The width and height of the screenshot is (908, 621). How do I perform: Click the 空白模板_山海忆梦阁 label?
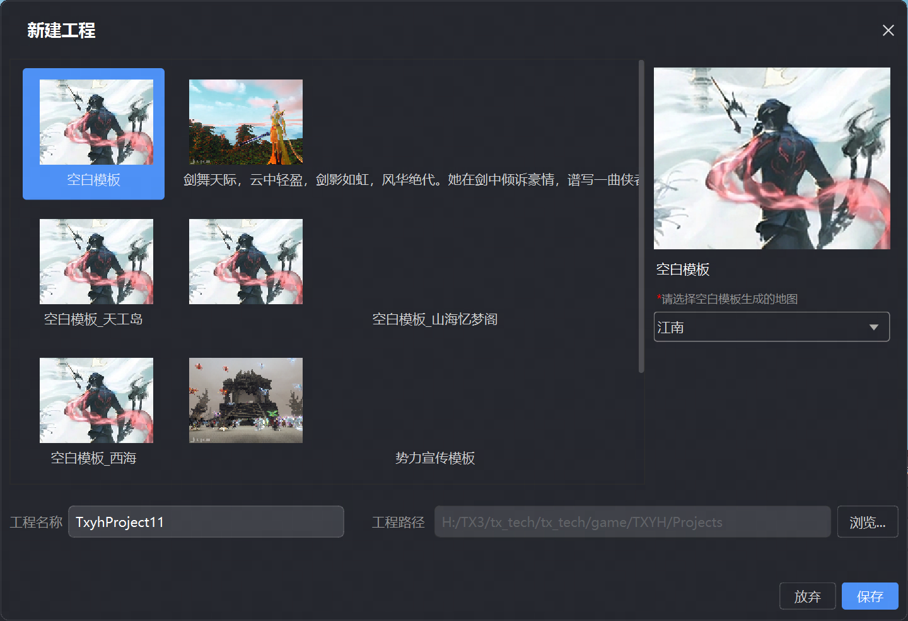click(435, 319)
